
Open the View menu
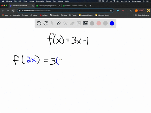[x=25, y=1]
